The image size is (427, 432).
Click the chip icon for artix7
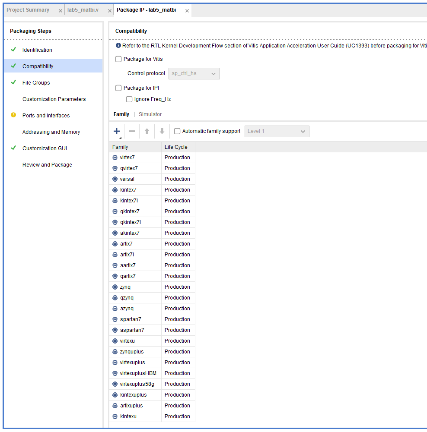pos(115,244)
